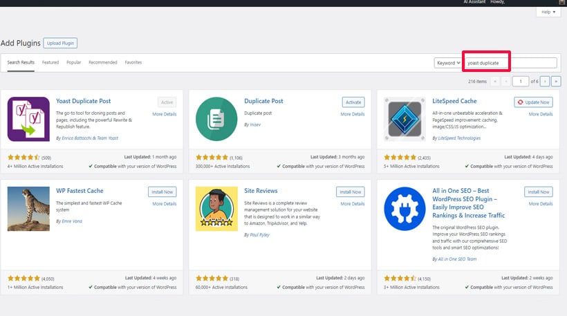Activate the Duplicate Post plugin
This screenshot has width=567, height=316.
(353, 102)
